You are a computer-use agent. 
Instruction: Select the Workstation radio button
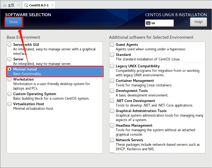10,79
